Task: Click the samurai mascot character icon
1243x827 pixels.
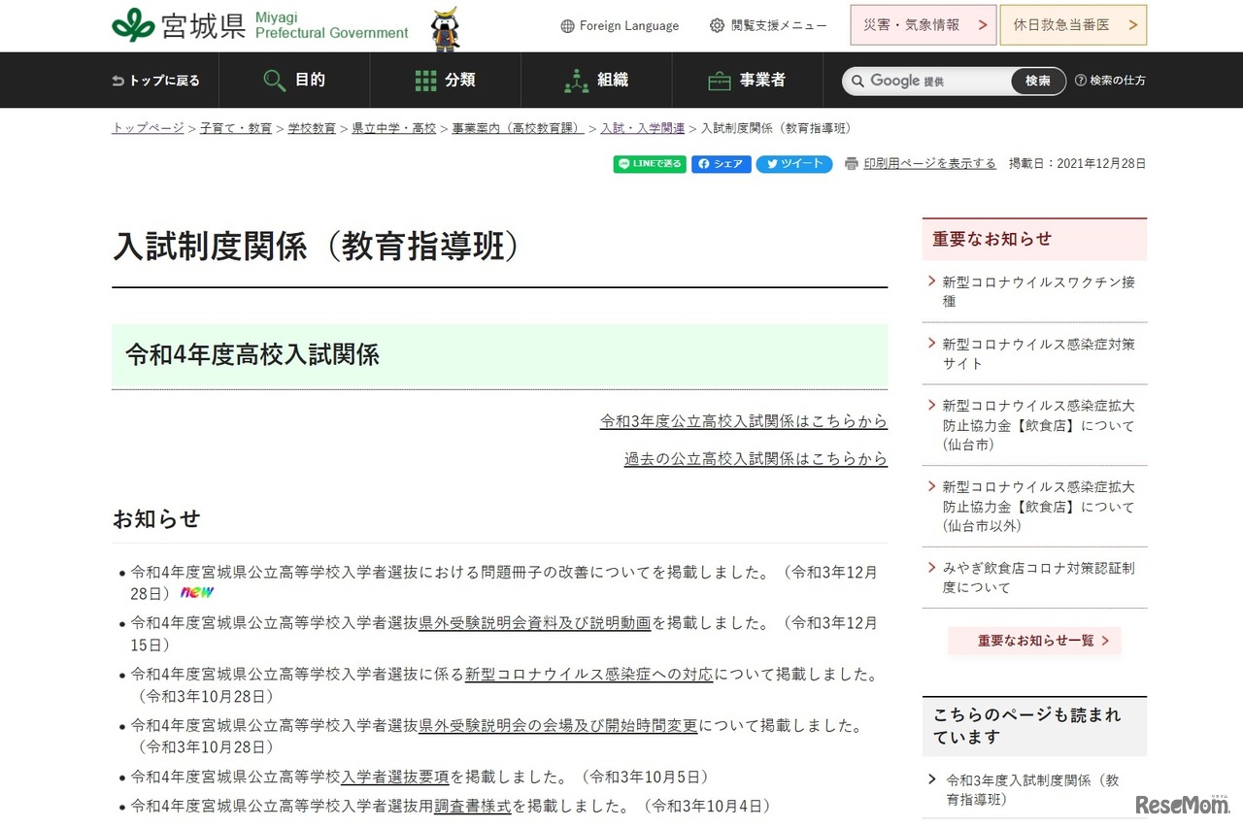Action: click(445, 28)
